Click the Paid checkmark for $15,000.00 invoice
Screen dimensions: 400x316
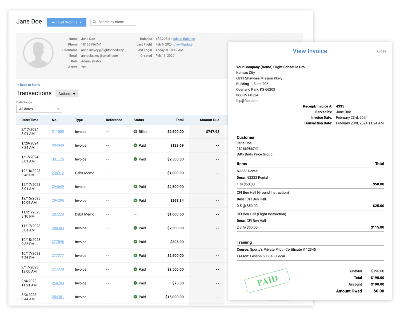(x=135, y=297)
